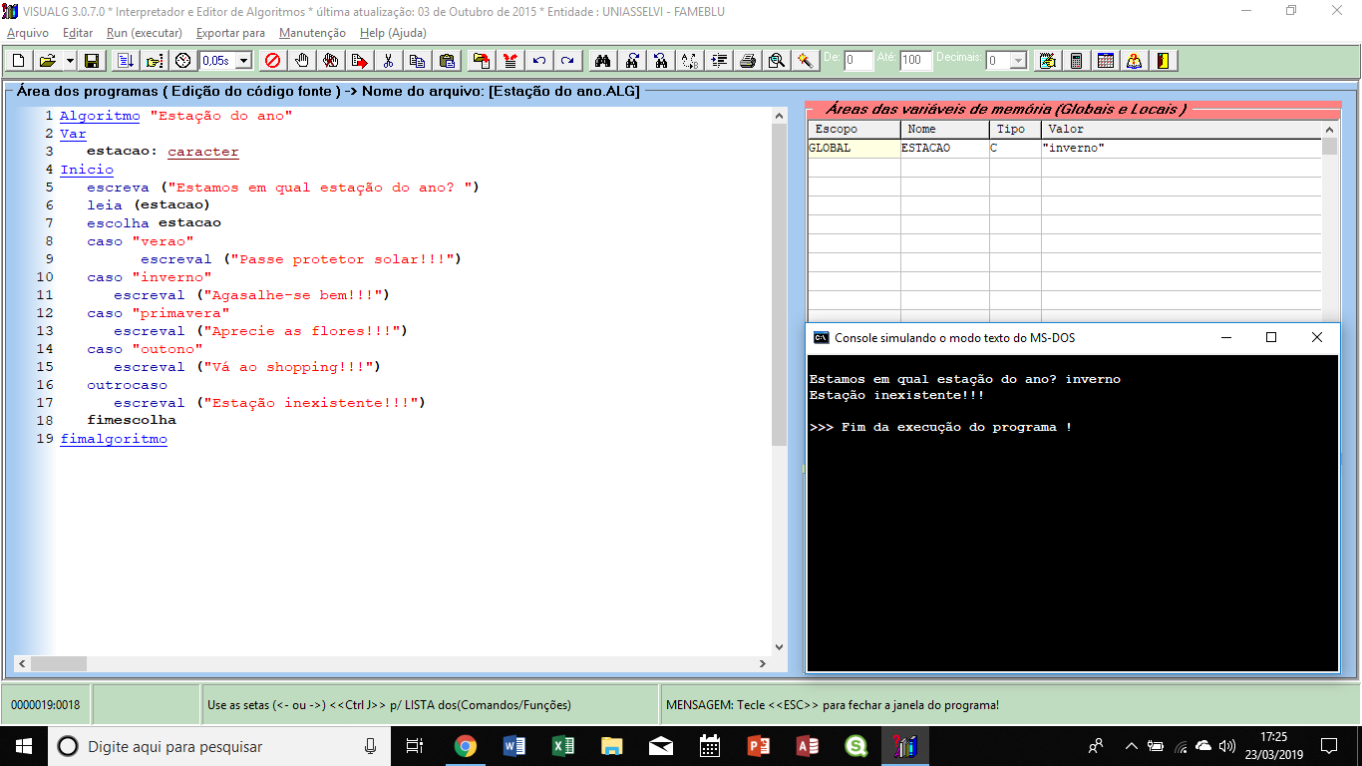The image size is (1362, 766).
Task: Open print preview magnifier
Action: click(776, 61)
